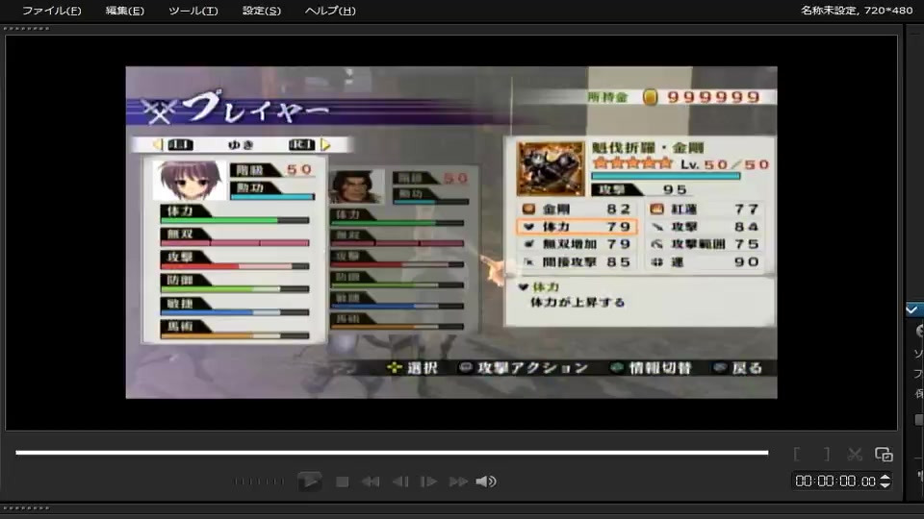Click the gold coin icon near 999999
924x519 pixels.
[650, 96]
